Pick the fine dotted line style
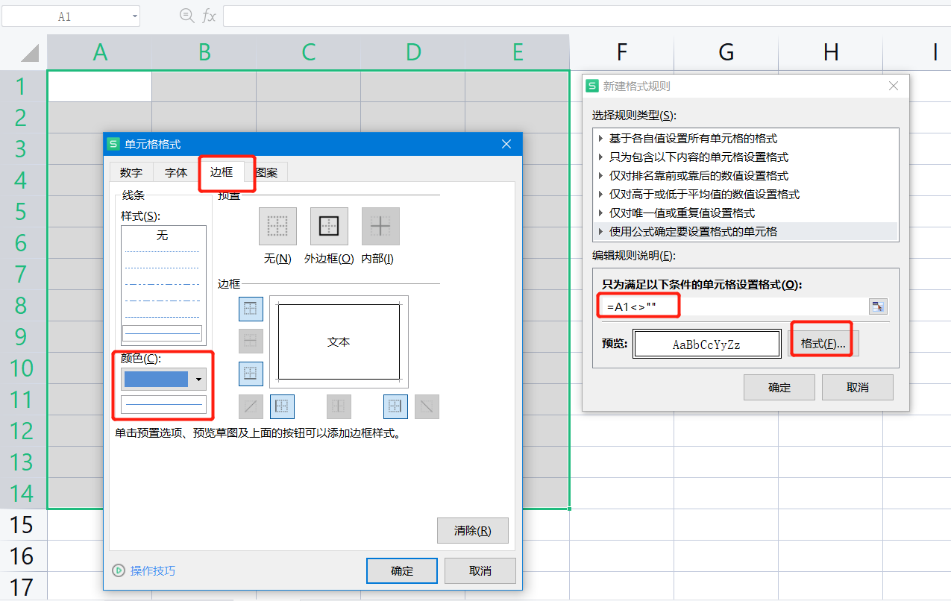Image resolution: width=951 pixels, height=601 pixels. point(163,252)
